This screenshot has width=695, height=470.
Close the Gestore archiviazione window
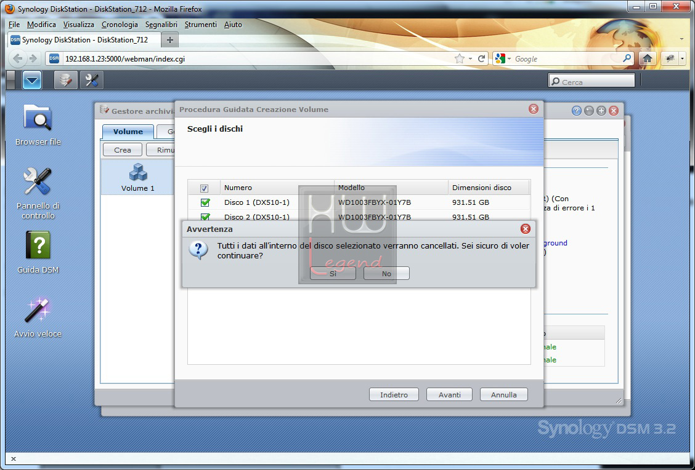[614, 111]
